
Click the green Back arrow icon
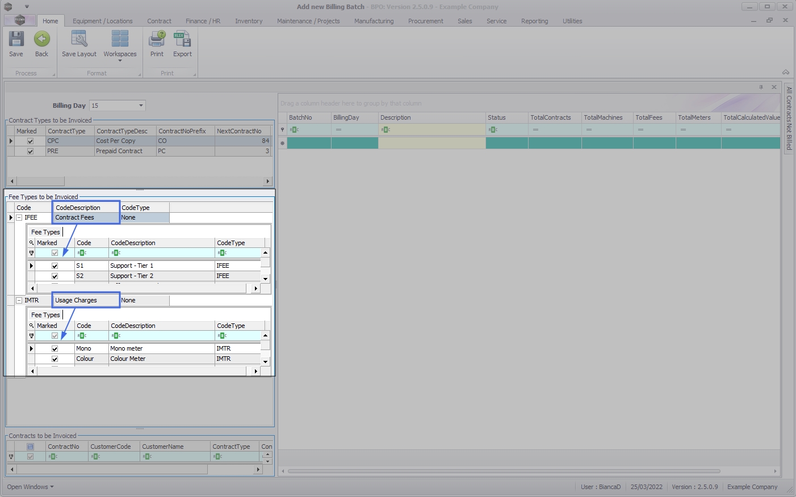pyautogui.click(x=41, y=40)
